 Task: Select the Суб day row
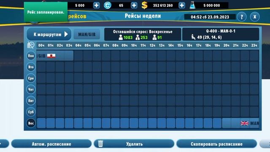(31, 112)
